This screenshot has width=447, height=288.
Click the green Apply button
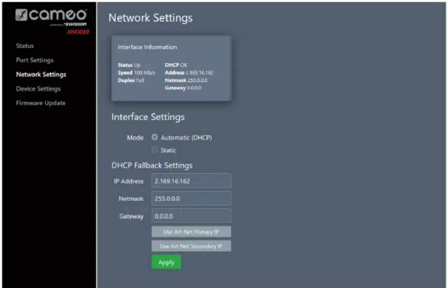pos(166,262)
